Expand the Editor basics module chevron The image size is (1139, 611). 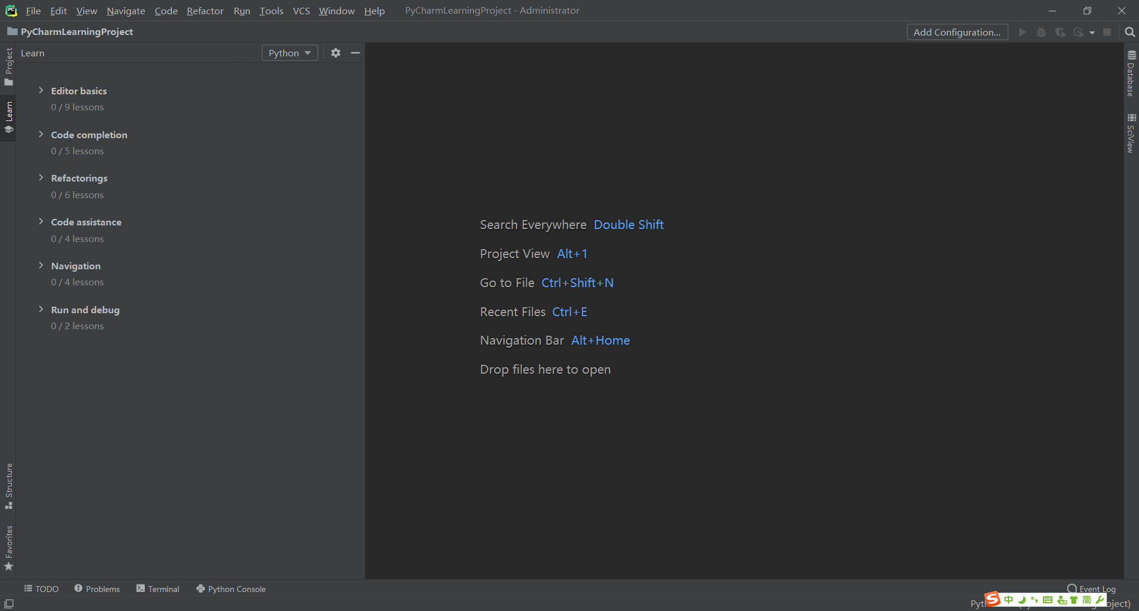41,90
